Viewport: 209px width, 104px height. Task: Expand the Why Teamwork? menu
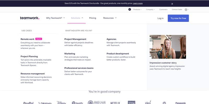point(55,18)
